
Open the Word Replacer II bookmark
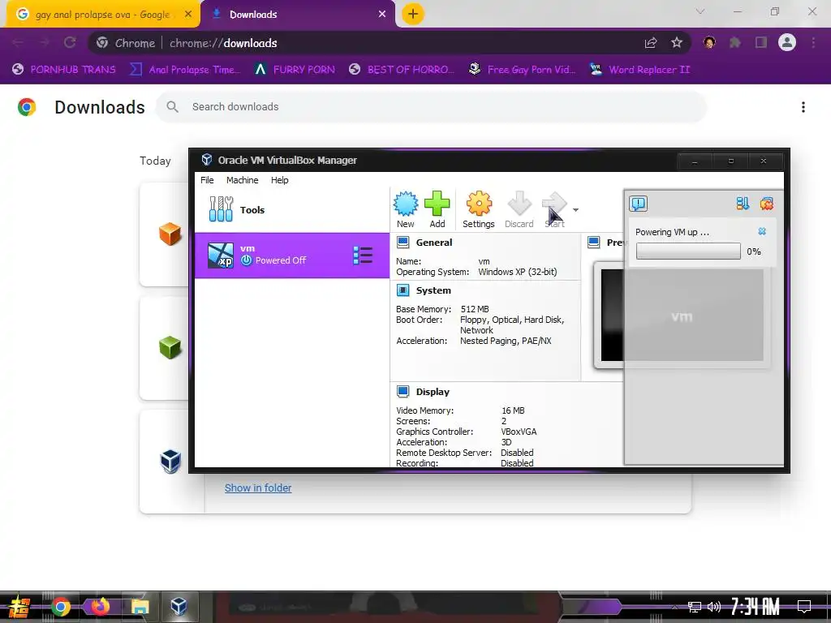pos(639,70)
